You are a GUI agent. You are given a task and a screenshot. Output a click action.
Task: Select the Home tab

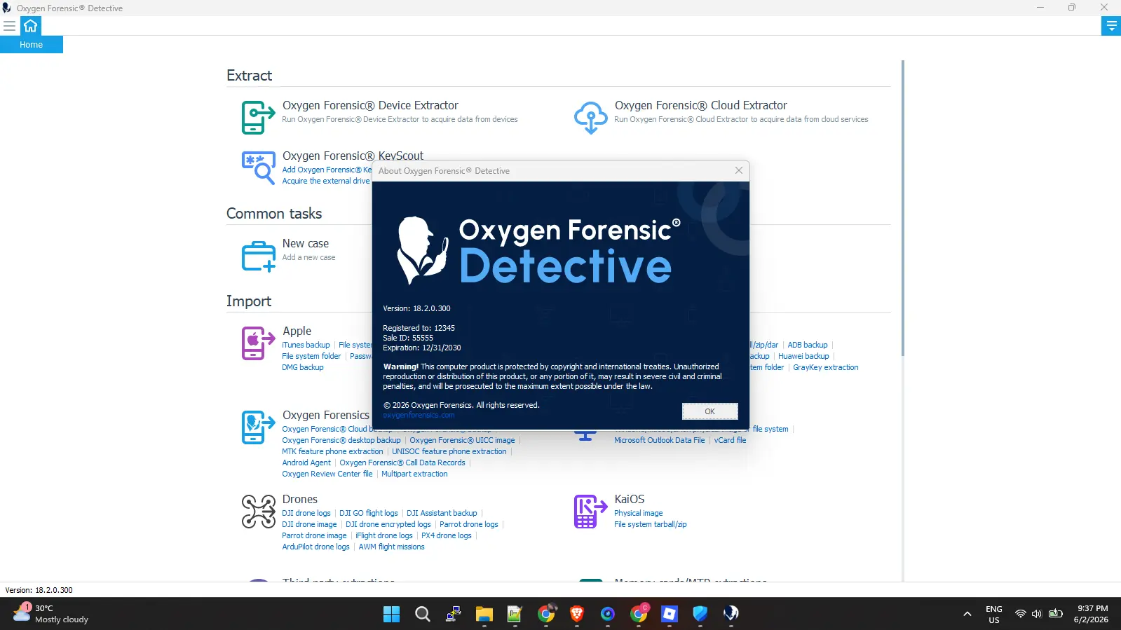(x=31, y=44)
